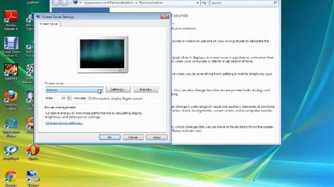The height and width of the screenshot is (187, 334).
Task: Launch the Opera browser desktop icon
Action: (x=33, y=152)
